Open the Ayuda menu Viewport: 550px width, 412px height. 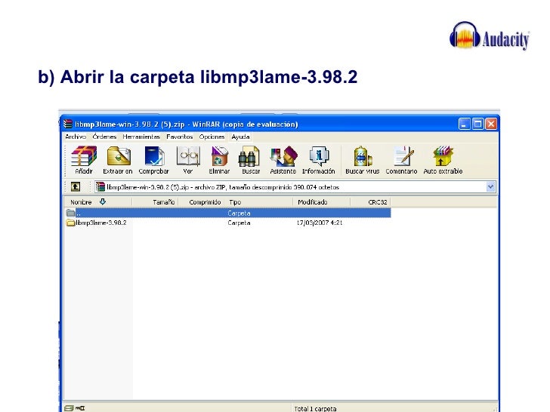pos(240,137)
